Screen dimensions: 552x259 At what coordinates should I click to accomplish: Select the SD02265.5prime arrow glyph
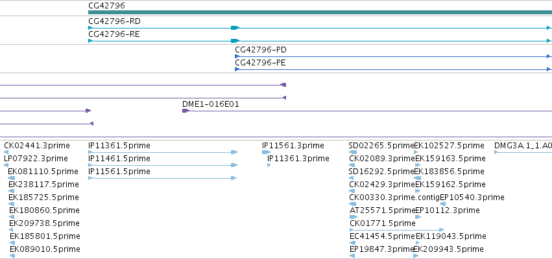[x=353, y=152]
